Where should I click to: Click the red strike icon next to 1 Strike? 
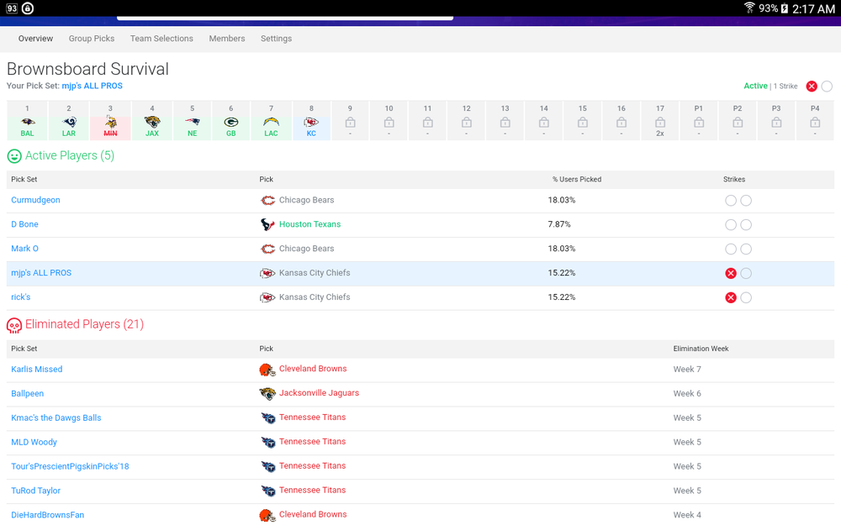click(x=812, y=87)
